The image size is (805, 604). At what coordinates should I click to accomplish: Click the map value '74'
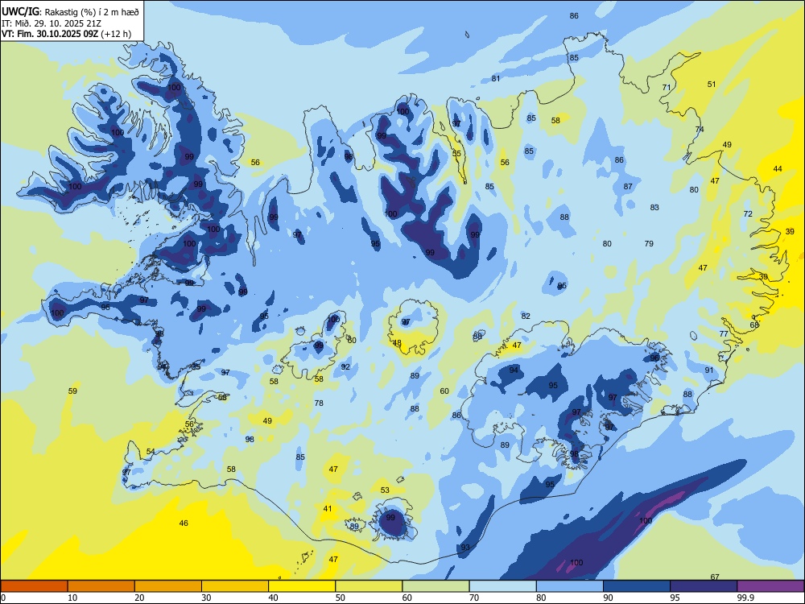700,130
